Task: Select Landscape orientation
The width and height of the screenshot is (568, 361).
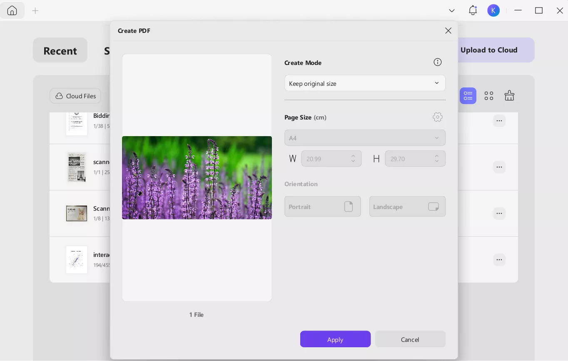Action: 407,207
